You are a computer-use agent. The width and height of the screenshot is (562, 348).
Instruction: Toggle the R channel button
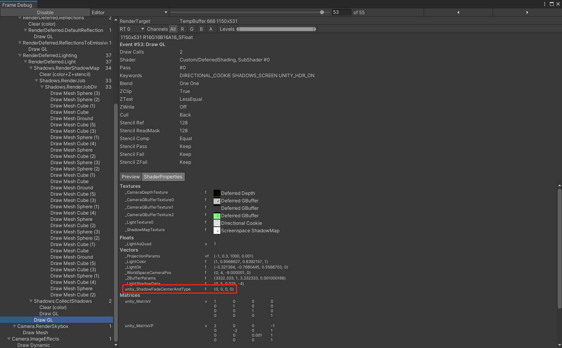[182, 29]
